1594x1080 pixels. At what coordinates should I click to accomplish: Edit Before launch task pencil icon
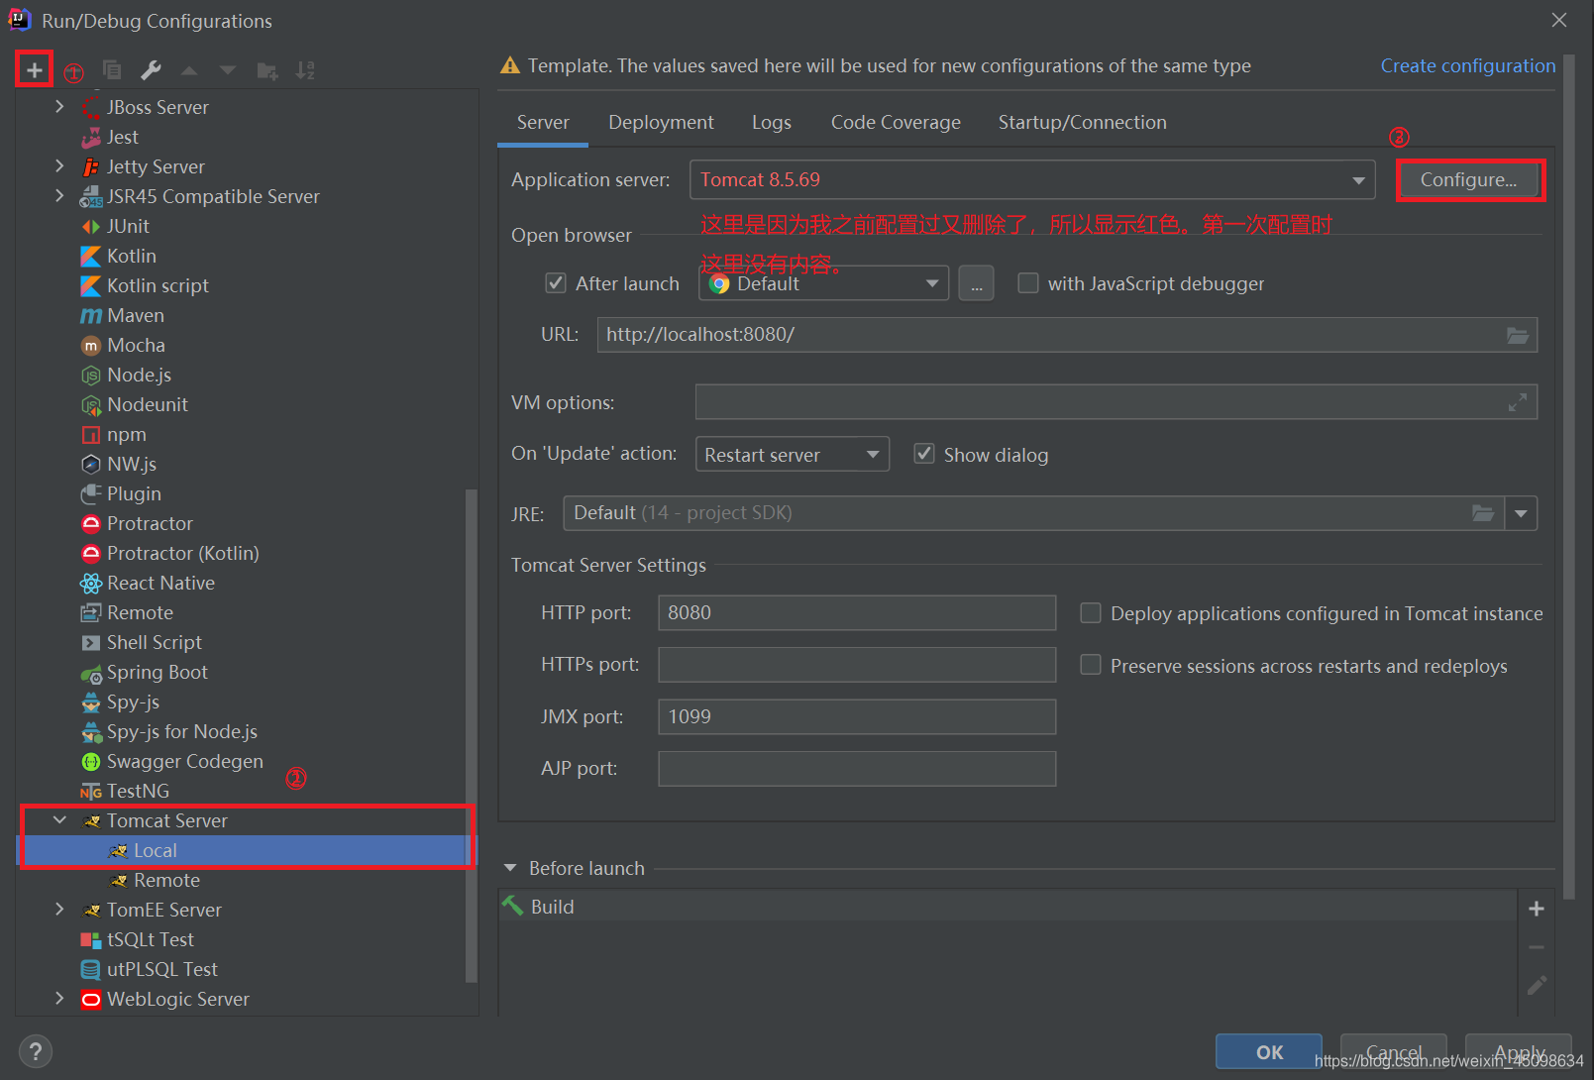(1537, 985)
